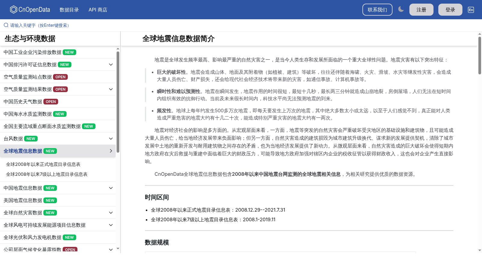Click OPEN badge beside 空气质量监测站点数据
The width and height of the screenshot is (482, 258).
pos(60,77)
